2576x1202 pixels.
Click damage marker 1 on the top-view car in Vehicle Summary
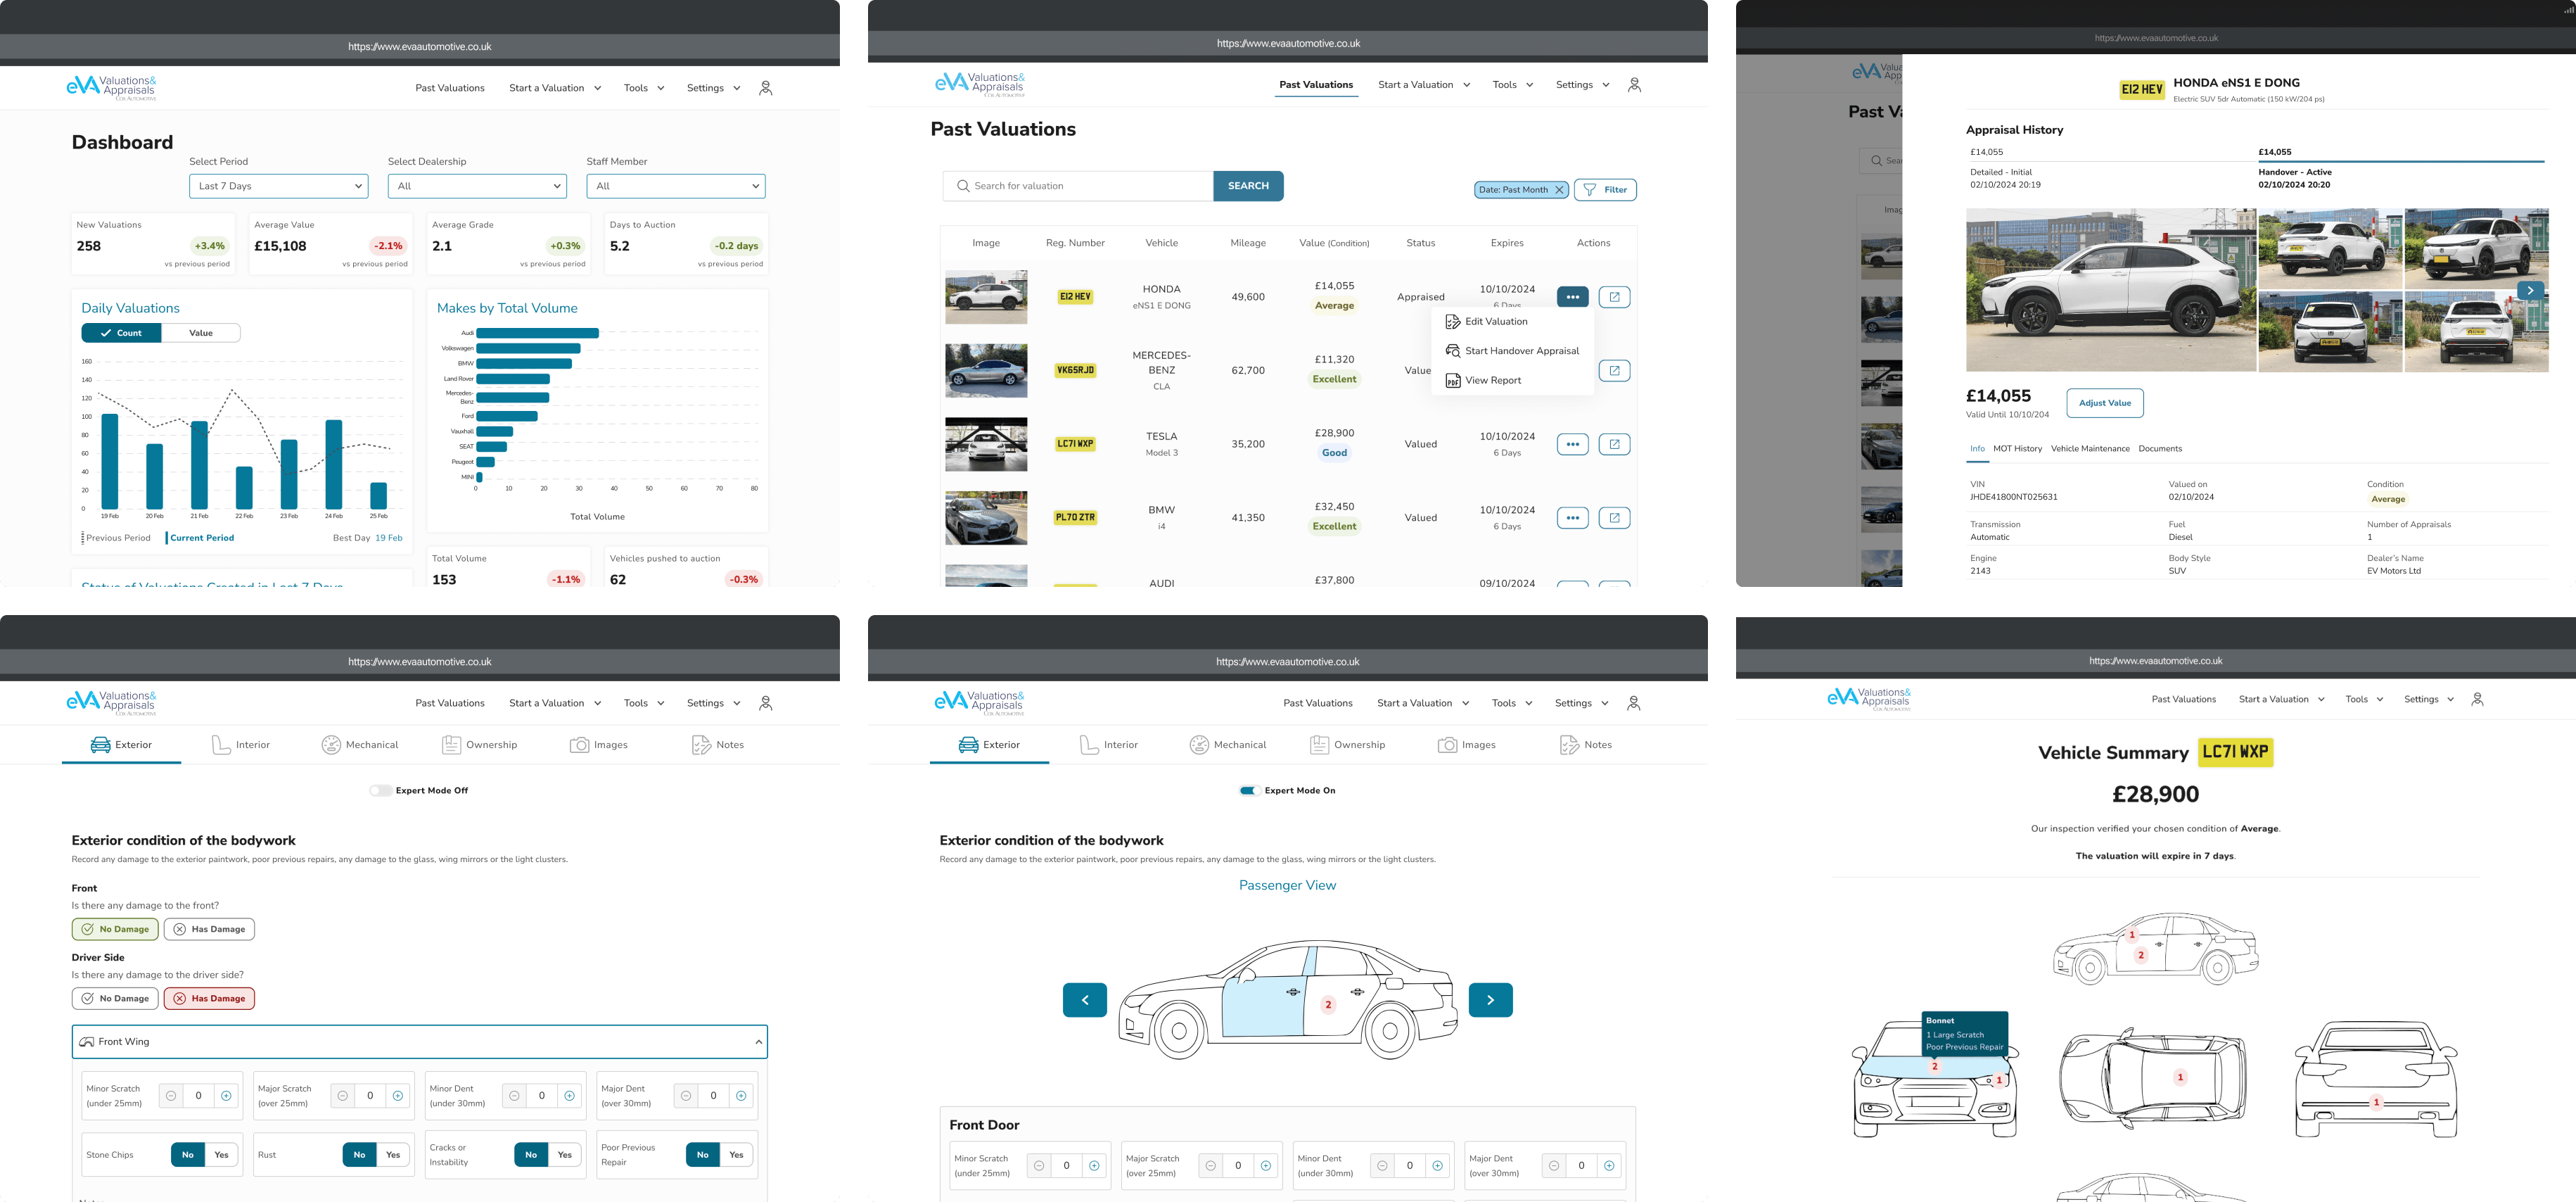coord(2180,1077)
